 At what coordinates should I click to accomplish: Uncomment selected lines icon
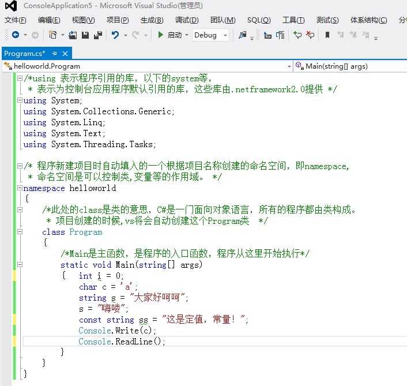tap(310, 35)
